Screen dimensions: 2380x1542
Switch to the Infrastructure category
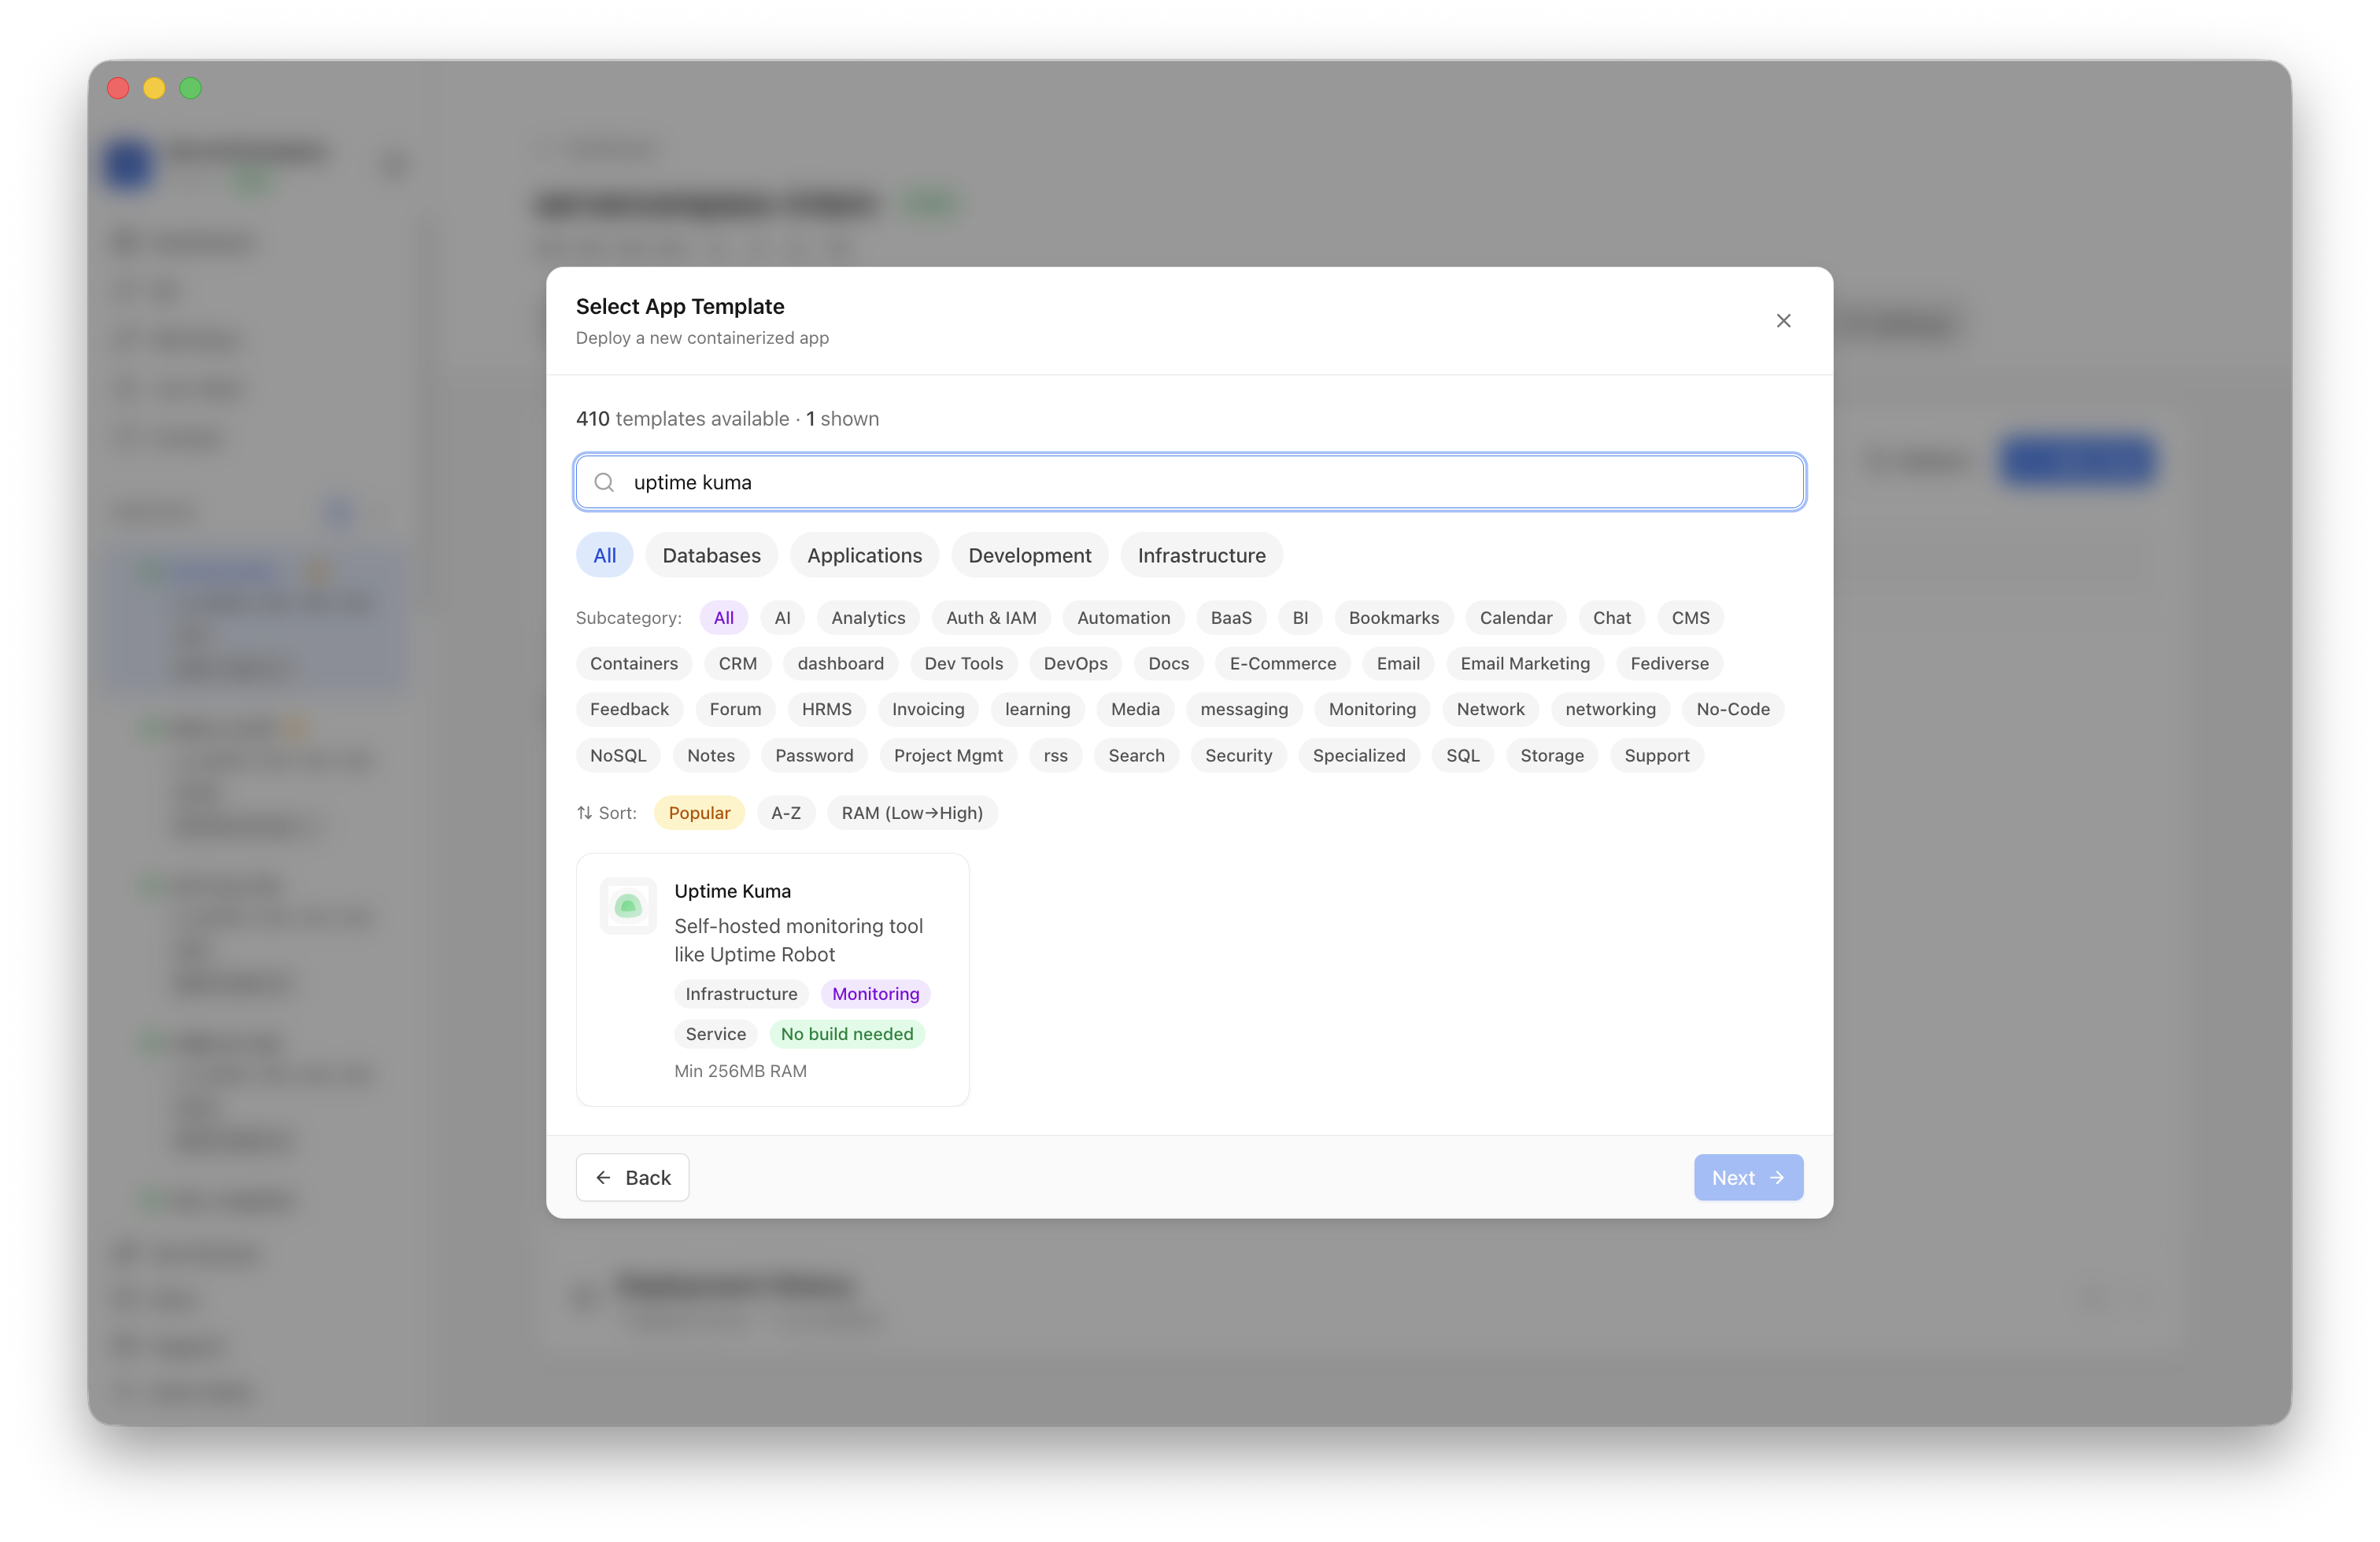click(1201, 555)
